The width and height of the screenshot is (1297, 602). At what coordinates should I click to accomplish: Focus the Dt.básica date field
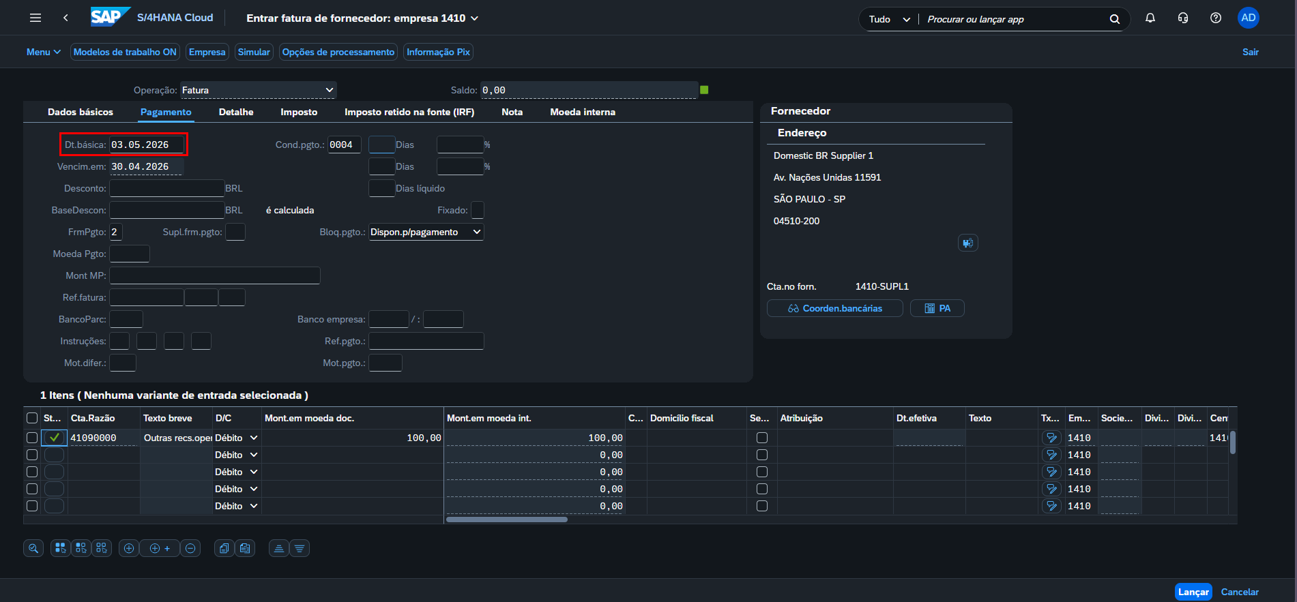click(x=146, y=145)
